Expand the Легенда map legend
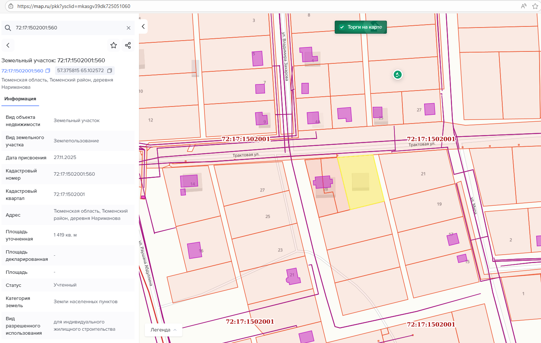Viewport: 541px width, 343px height. pyautogui.click(x=164, y=330)
